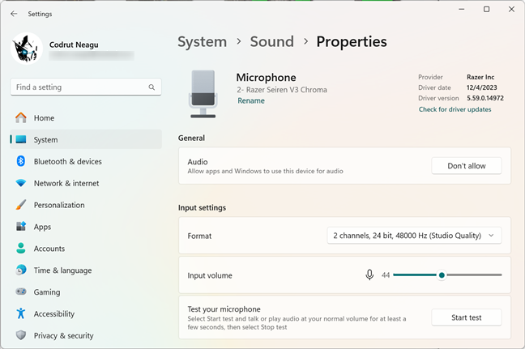Click in the Find a setting field

point(86,87)
